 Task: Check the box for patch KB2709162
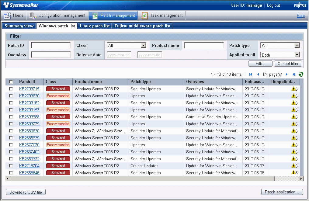[x=11, y=103]
